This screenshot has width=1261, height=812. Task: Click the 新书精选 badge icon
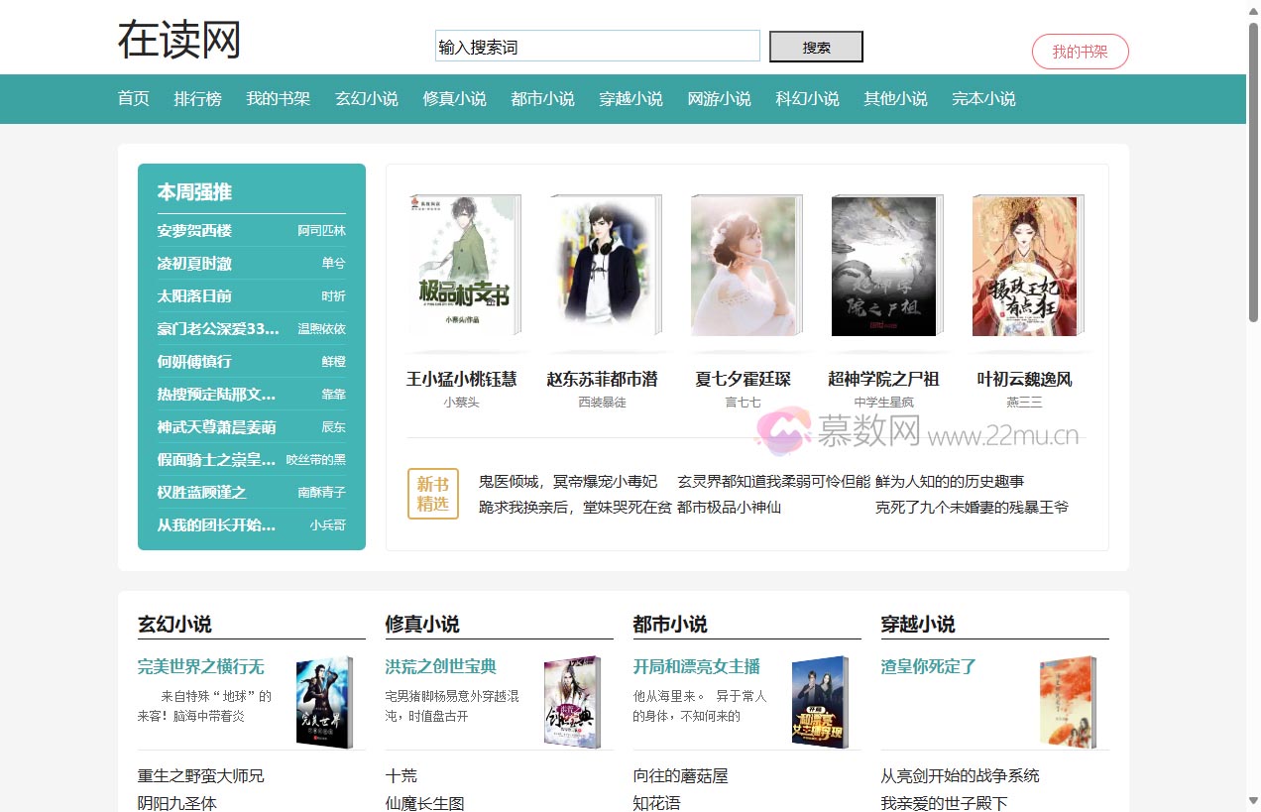433,494
